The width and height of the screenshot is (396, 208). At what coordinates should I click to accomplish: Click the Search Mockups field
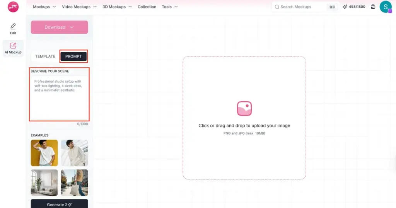pyautogui.click(x=306, y=7)
